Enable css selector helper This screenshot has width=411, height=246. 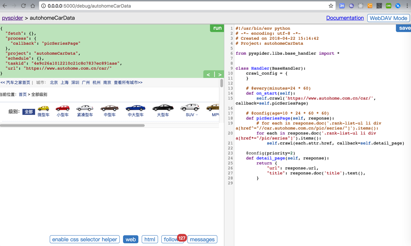pos(85,239)
